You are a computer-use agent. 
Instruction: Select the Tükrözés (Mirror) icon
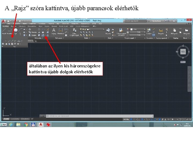(x=39, y=32)
